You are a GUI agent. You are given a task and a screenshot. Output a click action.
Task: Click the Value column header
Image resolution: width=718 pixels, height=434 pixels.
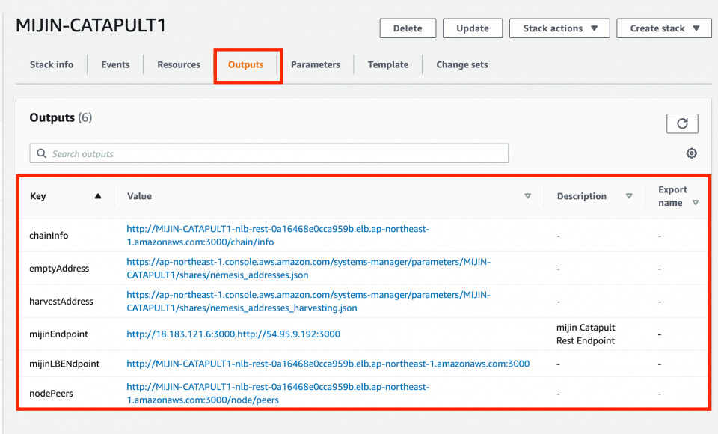[139, 196]
